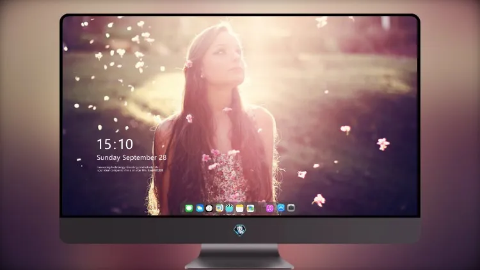This screenshot has width=480, height=270.
Task: Launch the clapperboard video editor icon
Action: pos(229,209)
